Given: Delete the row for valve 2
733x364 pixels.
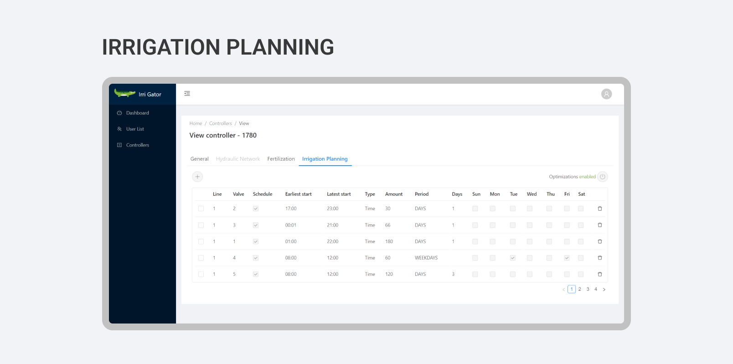Looking at the screenshot, I should 600,208.
